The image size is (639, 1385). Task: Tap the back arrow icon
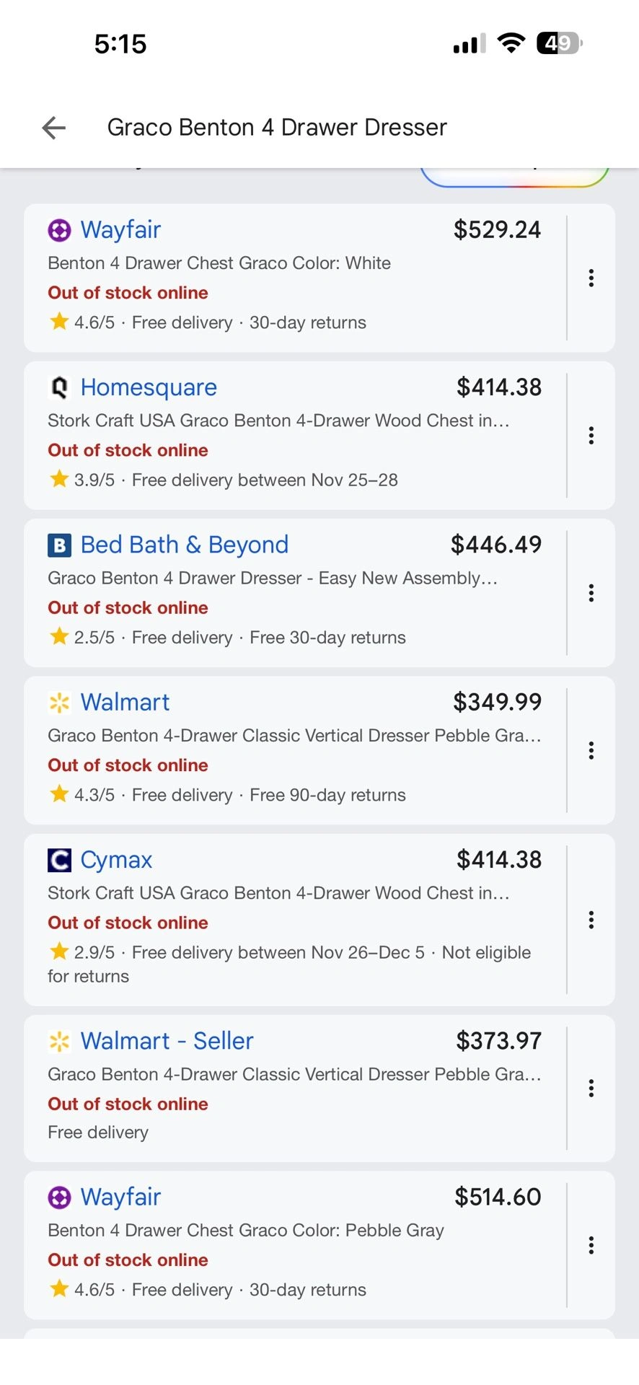(x=54, y=128)
